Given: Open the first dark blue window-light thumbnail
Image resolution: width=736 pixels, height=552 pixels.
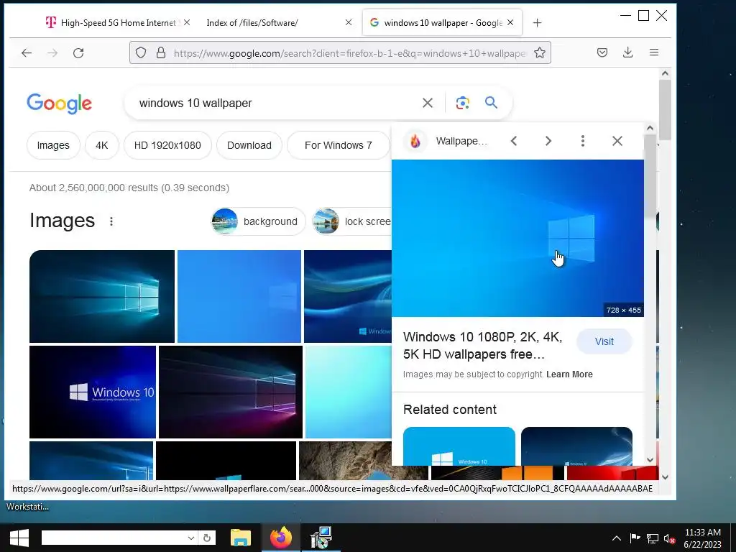Looking at the screenshot, I should (102, 296).
